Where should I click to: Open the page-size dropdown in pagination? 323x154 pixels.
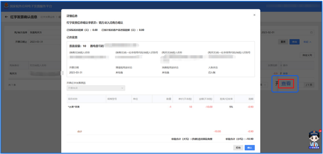(264, 85)
